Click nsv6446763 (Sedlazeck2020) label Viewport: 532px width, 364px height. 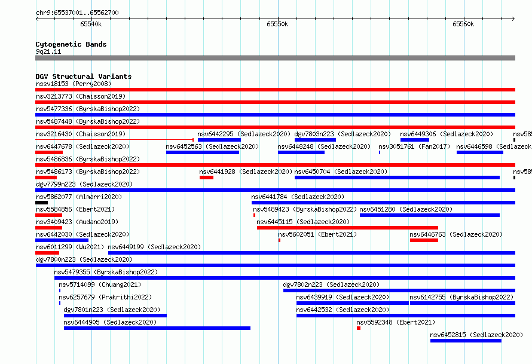click(456, 234)
